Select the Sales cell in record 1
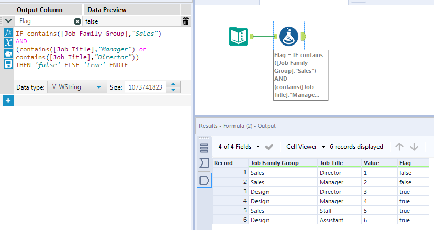 283,173
